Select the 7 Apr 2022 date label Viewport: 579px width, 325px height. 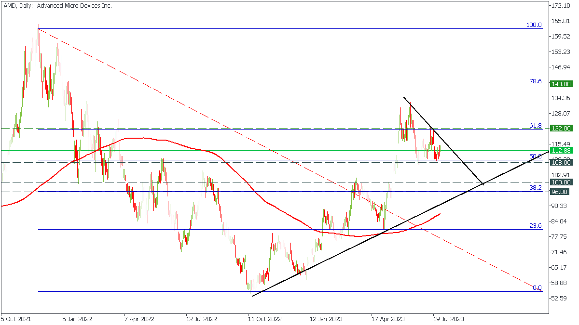click(x=139, y=319)
